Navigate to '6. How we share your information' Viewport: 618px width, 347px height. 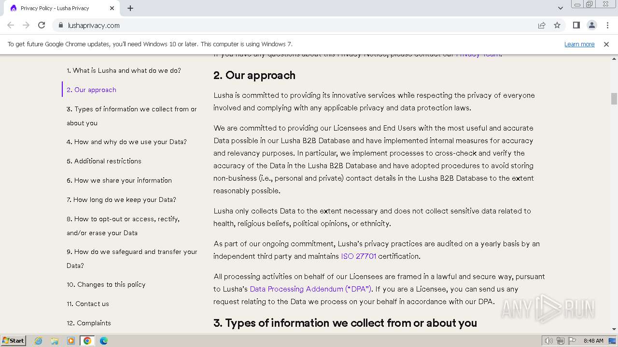119,180
